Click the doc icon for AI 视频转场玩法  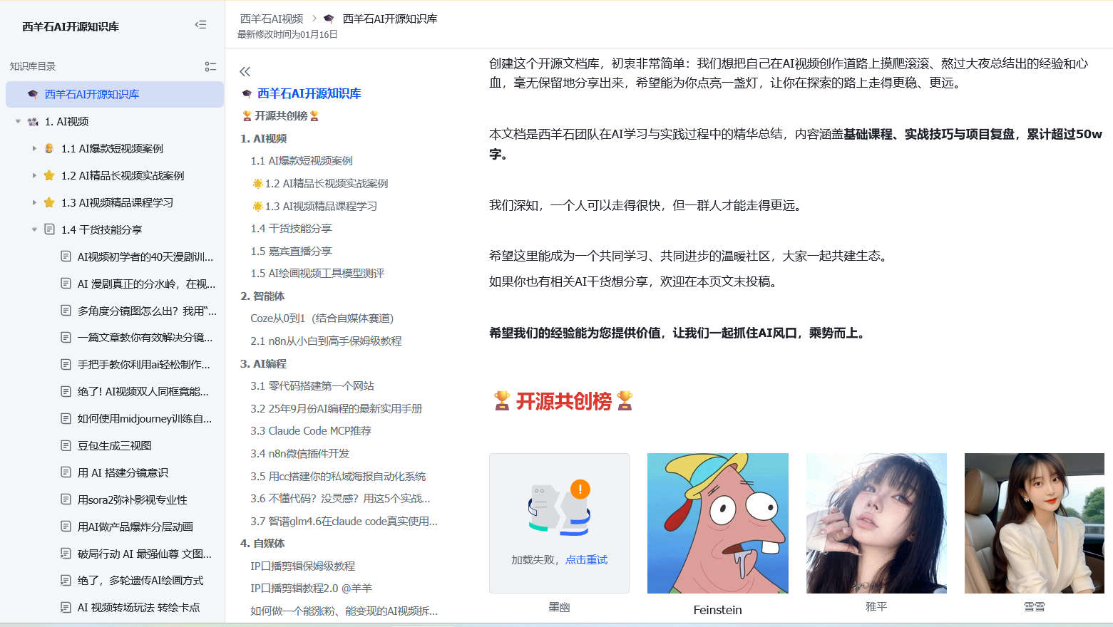click(x=66, y=607)
